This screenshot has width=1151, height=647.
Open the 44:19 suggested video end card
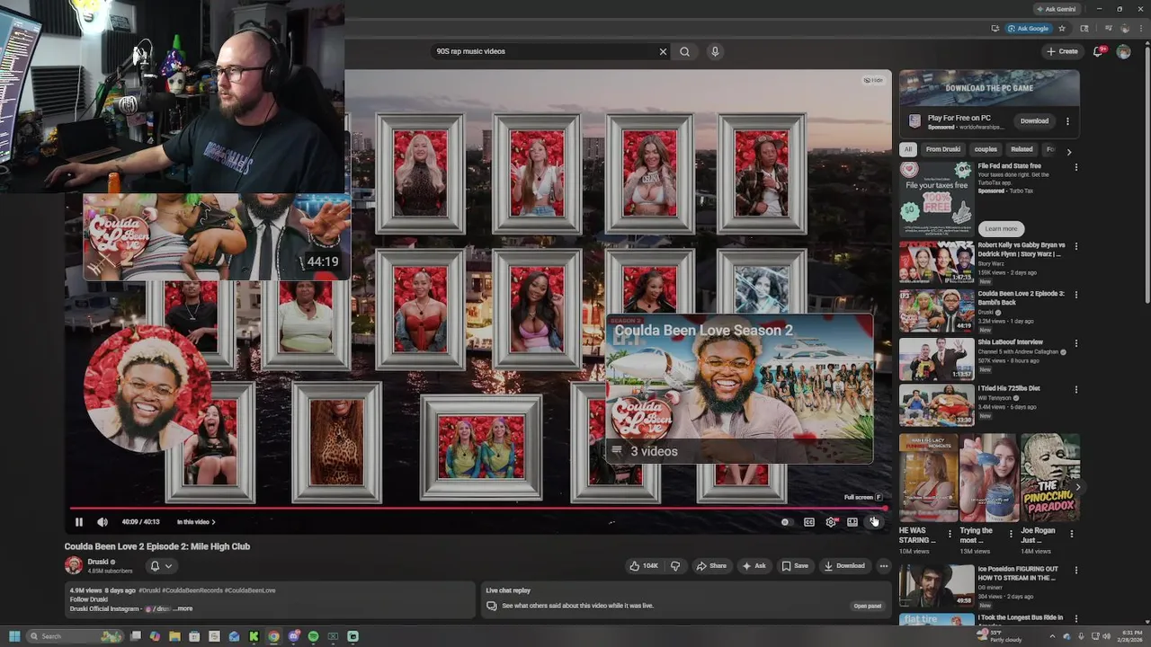[x=217, y=237]
